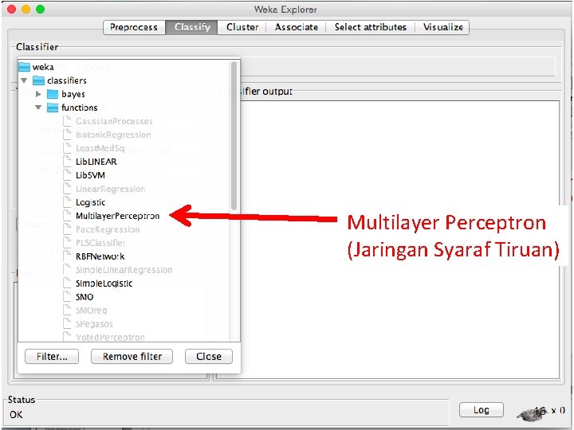Select the classifiers folder label
The width and height of the screenshot is (574, 430).
(x=67, y=80)
